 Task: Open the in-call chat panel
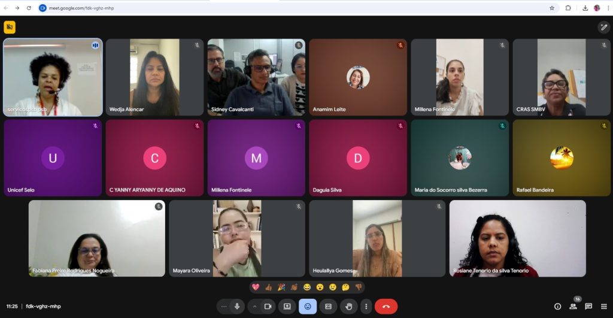(588, 306)
